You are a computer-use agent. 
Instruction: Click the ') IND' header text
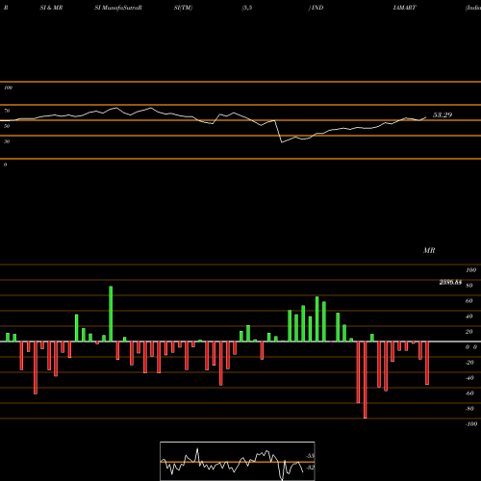(316, 8)
